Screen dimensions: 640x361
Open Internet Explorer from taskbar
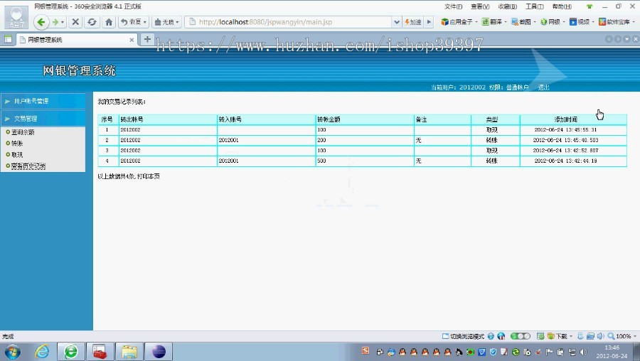coord(42,352)
